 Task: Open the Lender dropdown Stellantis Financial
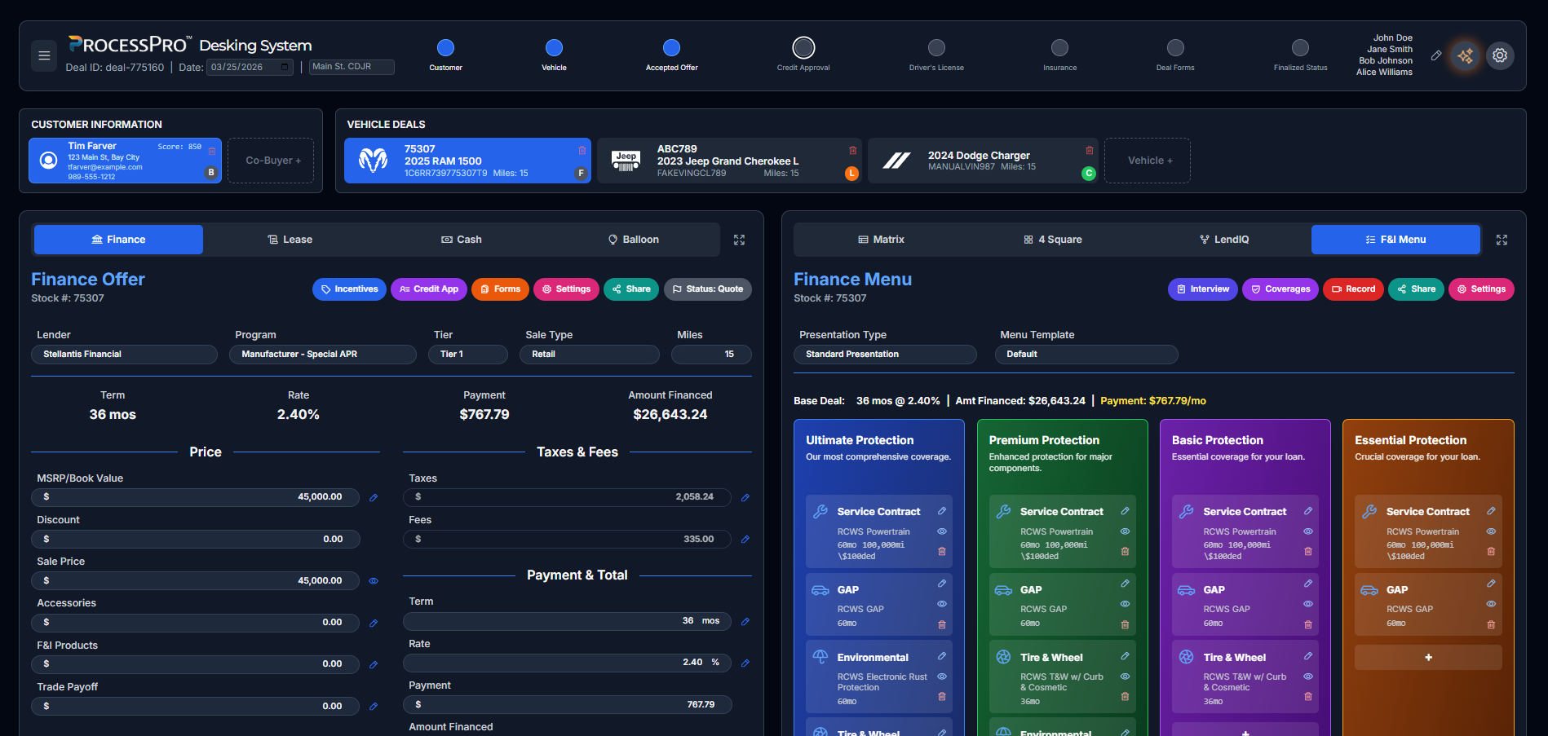(x=124, y=355)
